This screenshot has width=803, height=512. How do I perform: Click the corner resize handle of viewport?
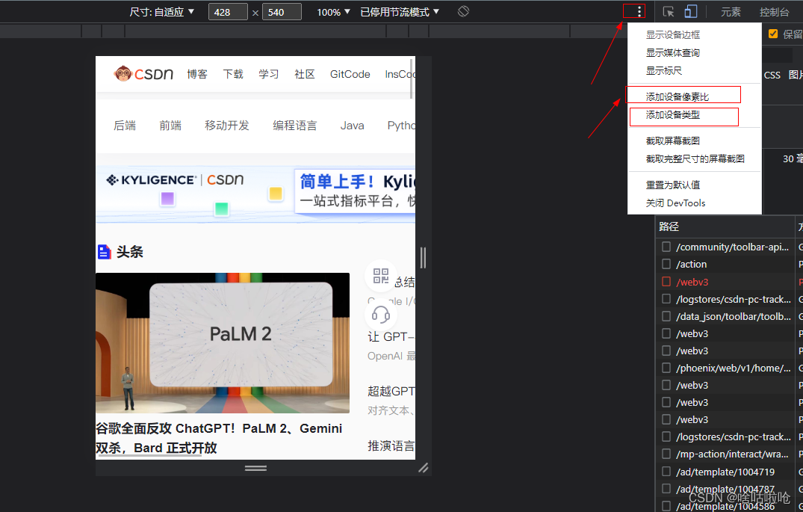[x=423, y=468]
